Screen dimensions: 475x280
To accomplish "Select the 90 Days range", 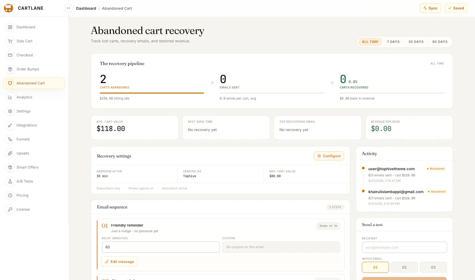I will click(x=440, y=42).
